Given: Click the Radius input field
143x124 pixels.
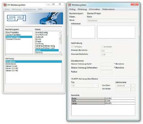Looking at the screenshot, I should tap(106, 72).
